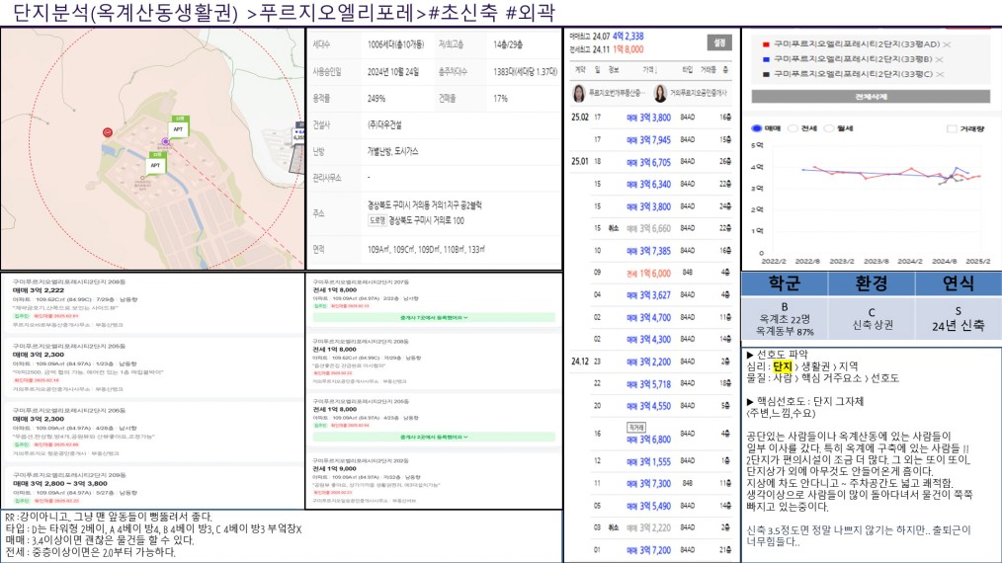Click the left realtor profile photo
Screen dimensions: 1002x563
pyautogui.click(x=578, y=93)
